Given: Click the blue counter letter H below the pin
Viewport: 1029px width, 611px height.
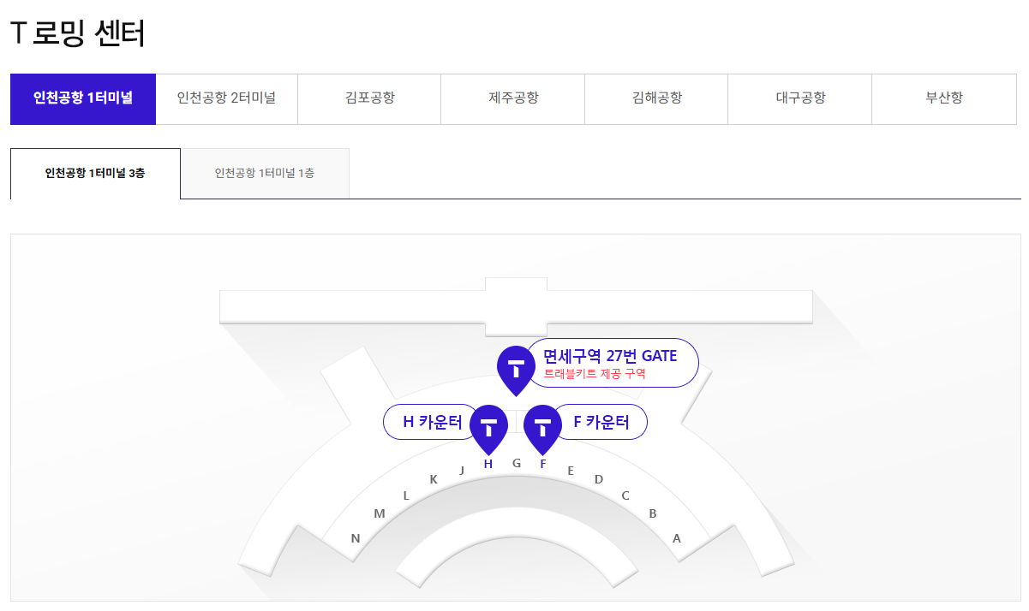Looking at the screenshot, I should click(x=488, y=464).
